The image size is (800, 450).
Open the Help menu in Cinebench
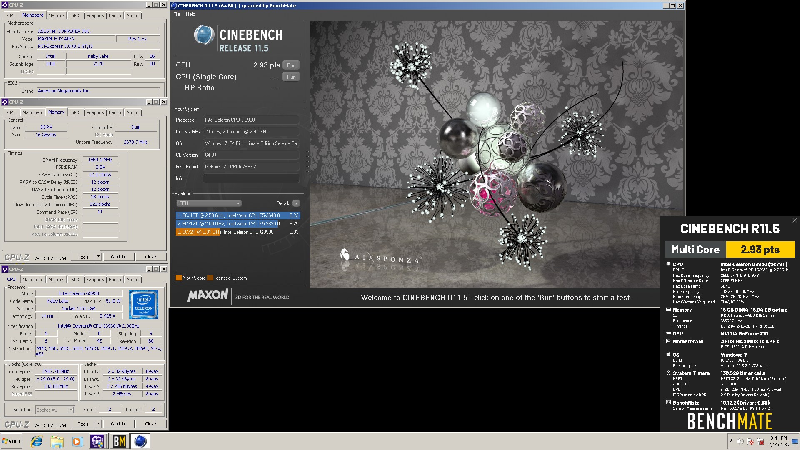click(x=190, y=14)
